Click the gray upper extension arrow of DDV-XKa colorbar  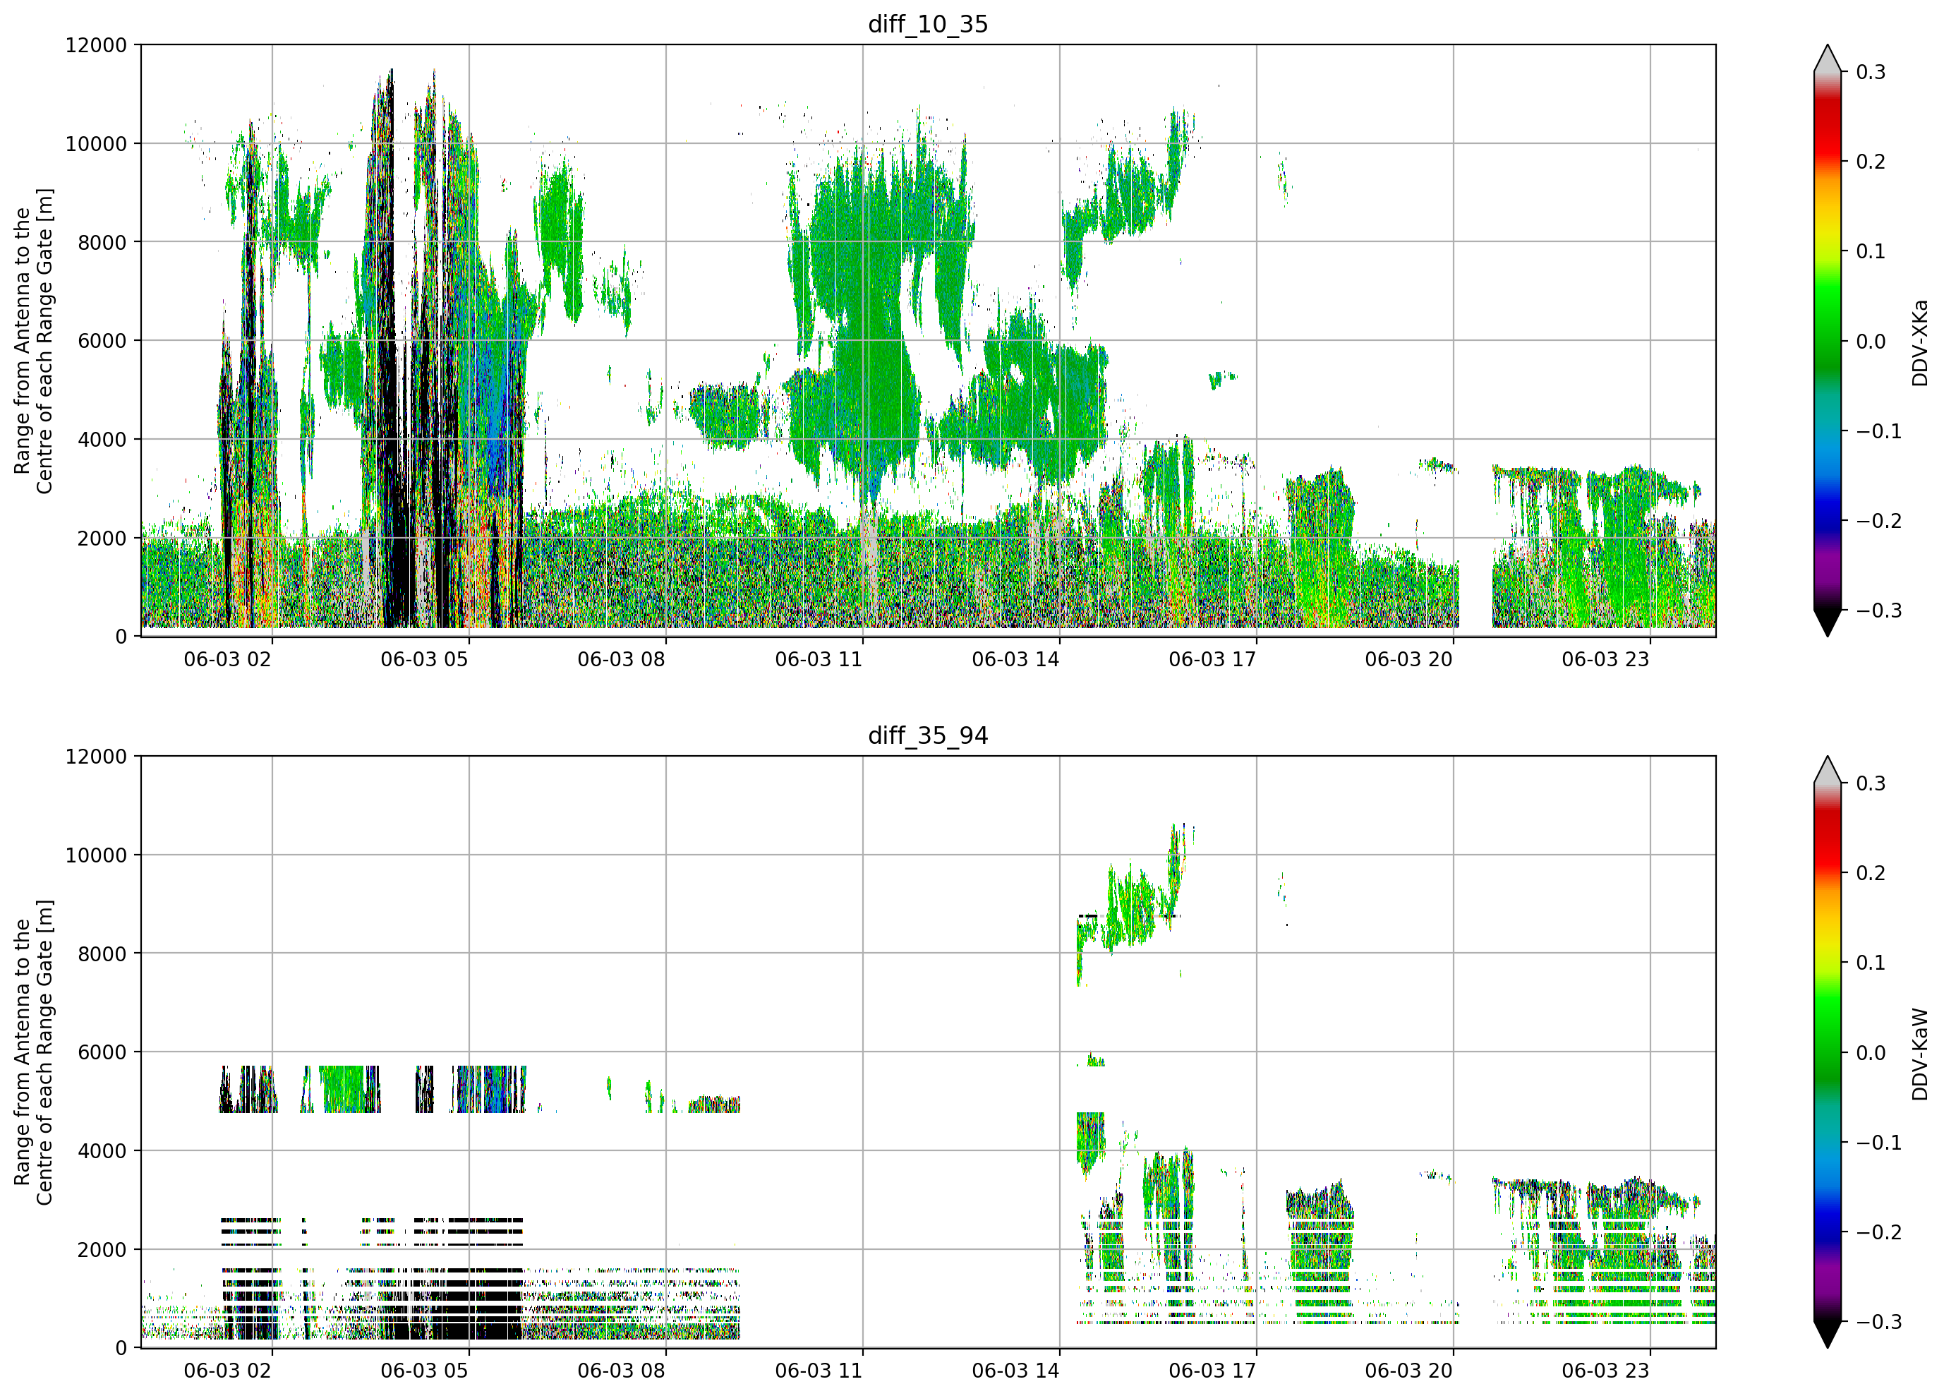click(x=1828, y=59)
